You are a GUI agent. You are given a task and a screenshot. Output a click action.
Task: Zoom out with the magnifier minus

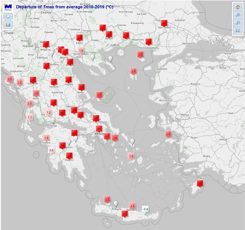[237, 23]
